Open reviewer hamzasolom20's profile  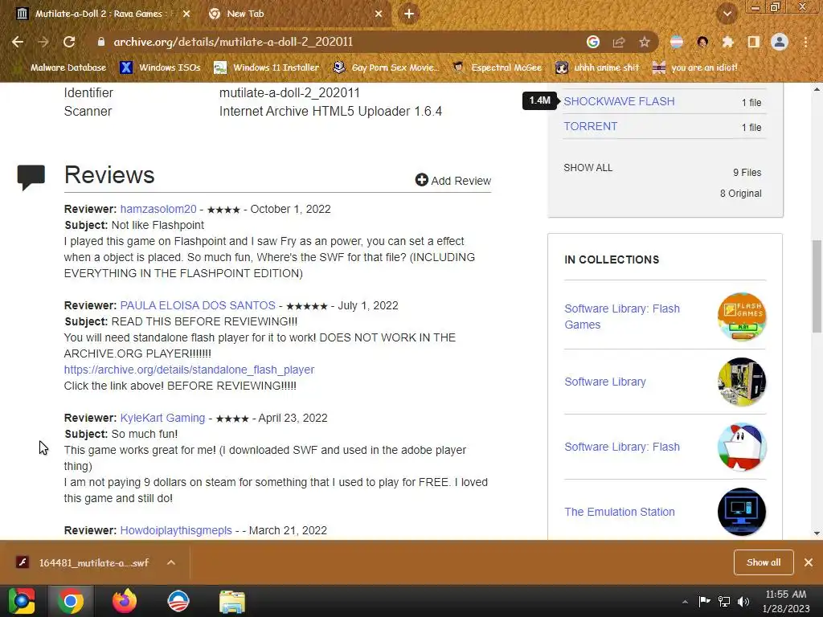click(x=158, y=209)
